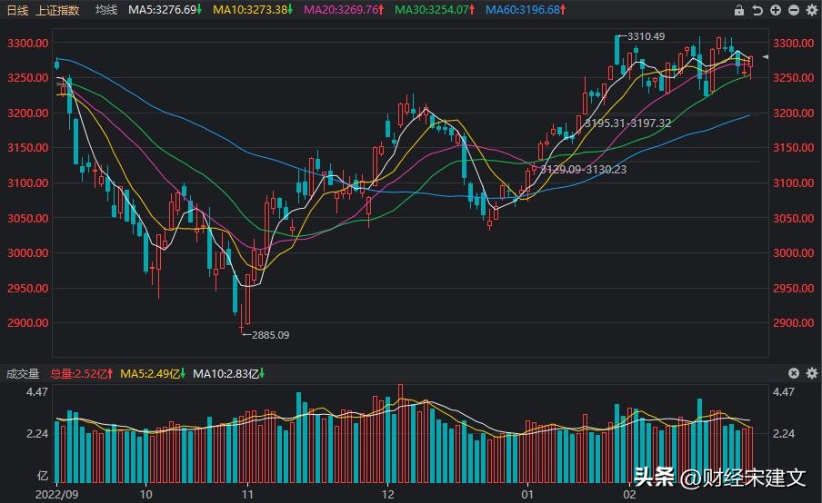Open the 均线 moving average indicator
The width and height of the screenshot is (822, 503).
coord(106,10)
